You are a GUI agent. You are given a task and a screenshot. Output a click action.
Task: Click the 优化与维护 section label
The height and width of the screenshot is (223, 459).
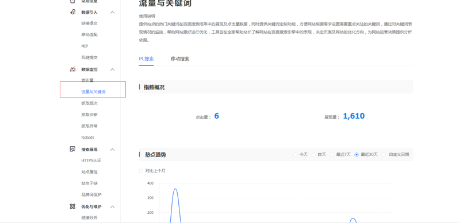pyautogui.click(x=91, y=206)
